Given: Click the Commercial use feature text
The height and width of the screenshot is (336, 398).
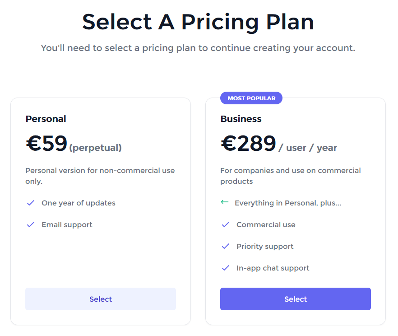Looking at the screenshot, I should pos(266,224).
